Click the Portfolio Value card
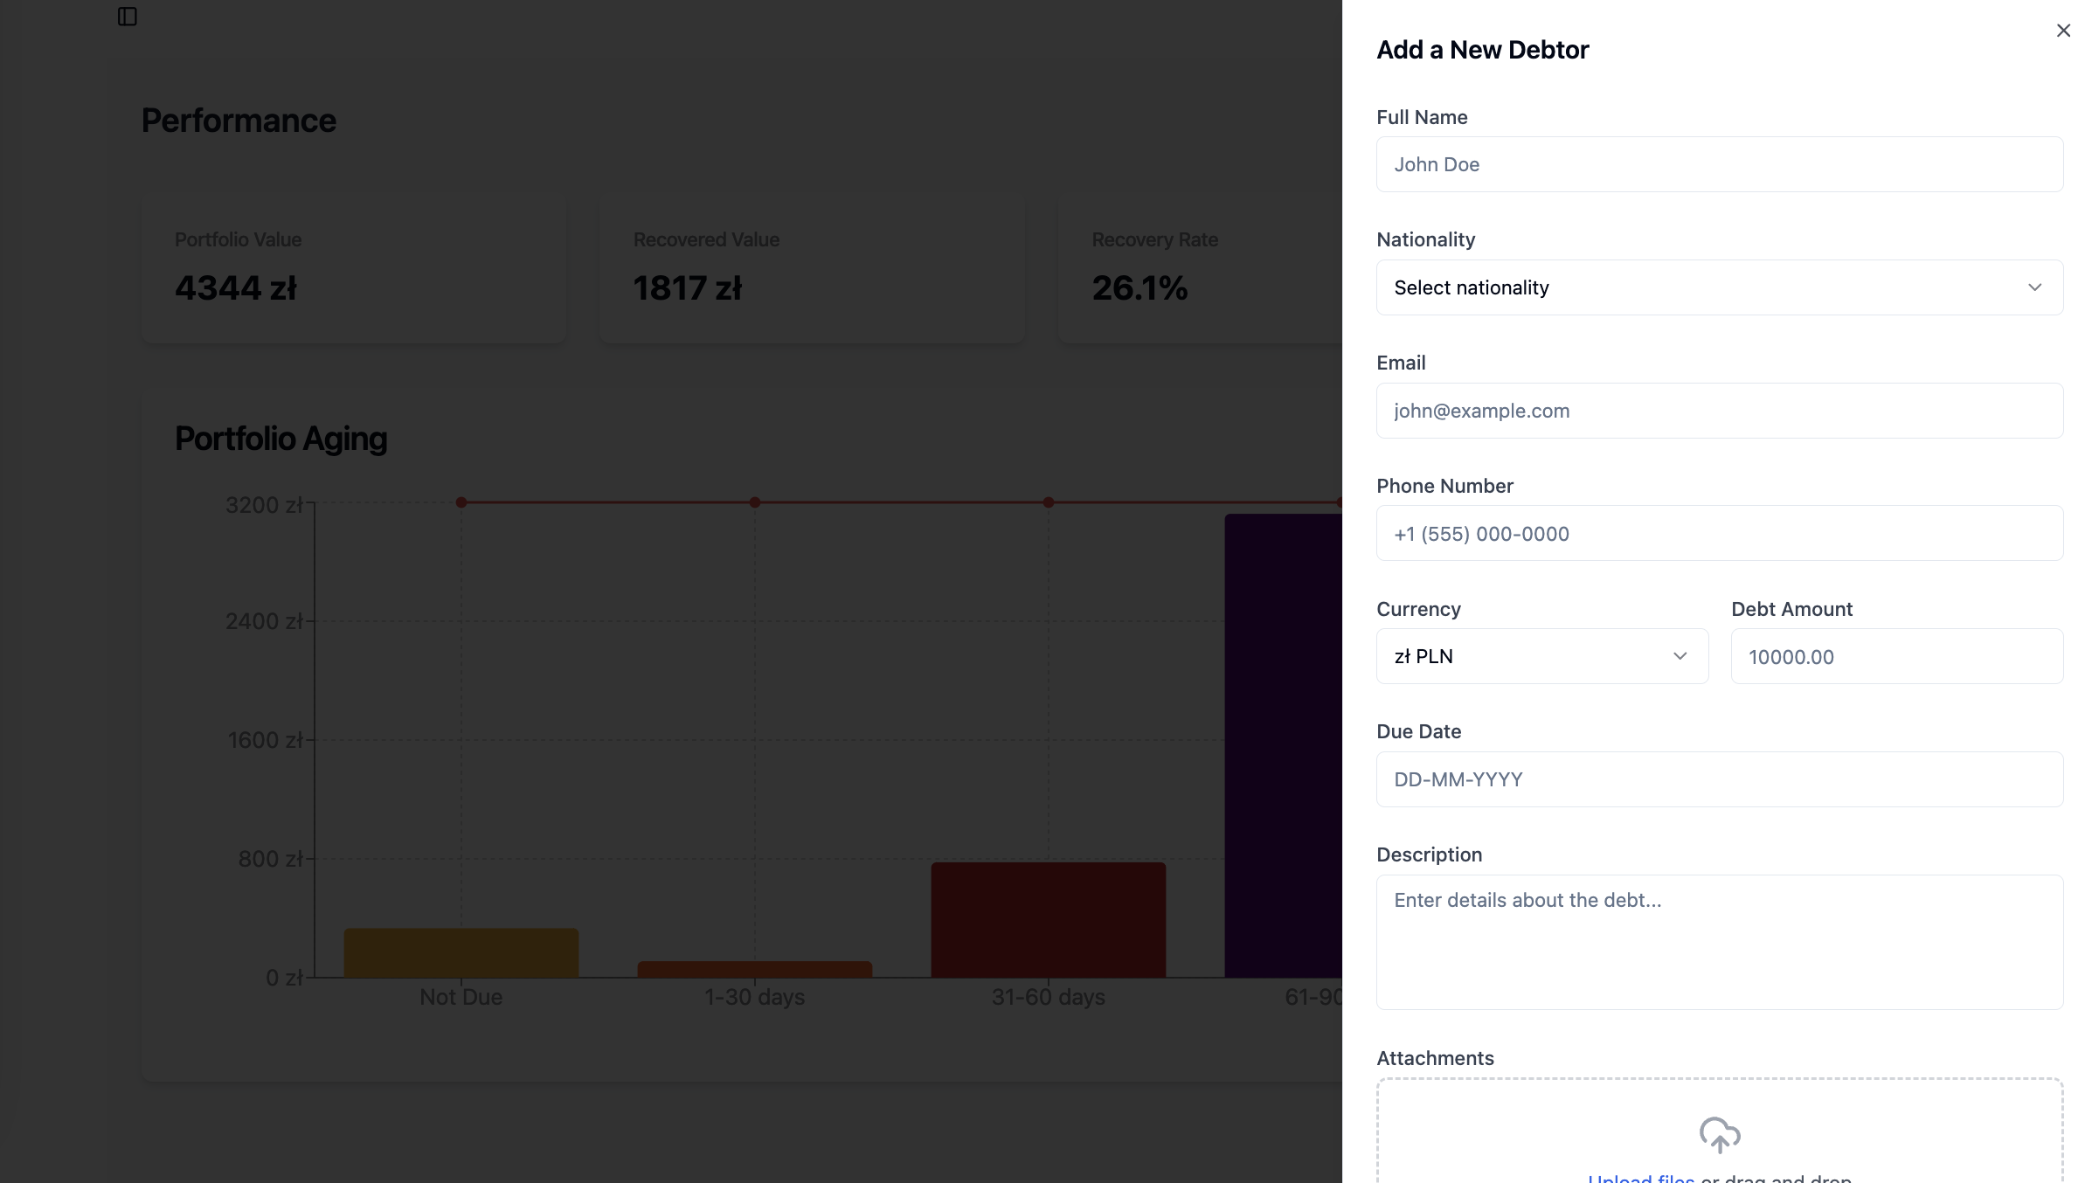Image resolution: width=2085 pixels, height=1183 pixels. click(x=354, y=268)
